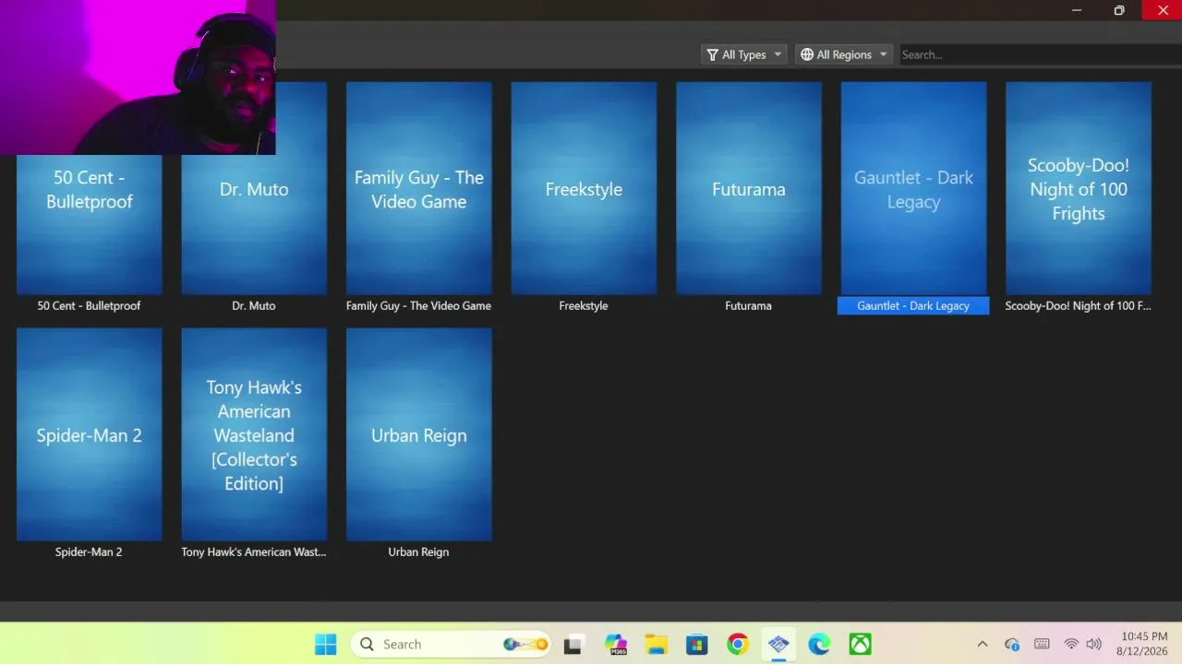Image resolution: width=1182 pixels, height=664 pixels.
Task: Click the active PCSX2 taskbar icon
Action: 778,644
